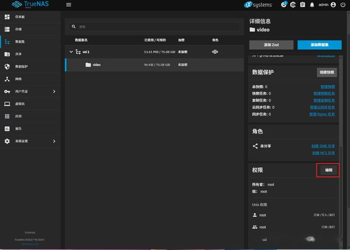
Task: Select the vol1 dataset row name
Action: [86, 52]
